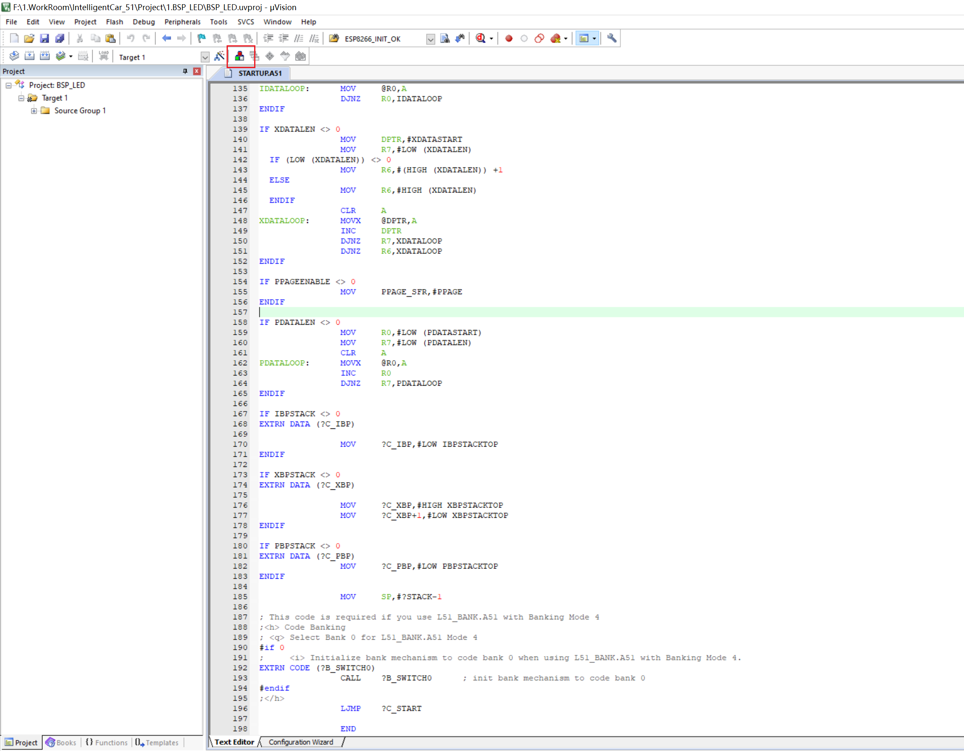The width and height of the screenshot is (964, 751).
Task: Pin the Project panel
Action: click(185, 71)
